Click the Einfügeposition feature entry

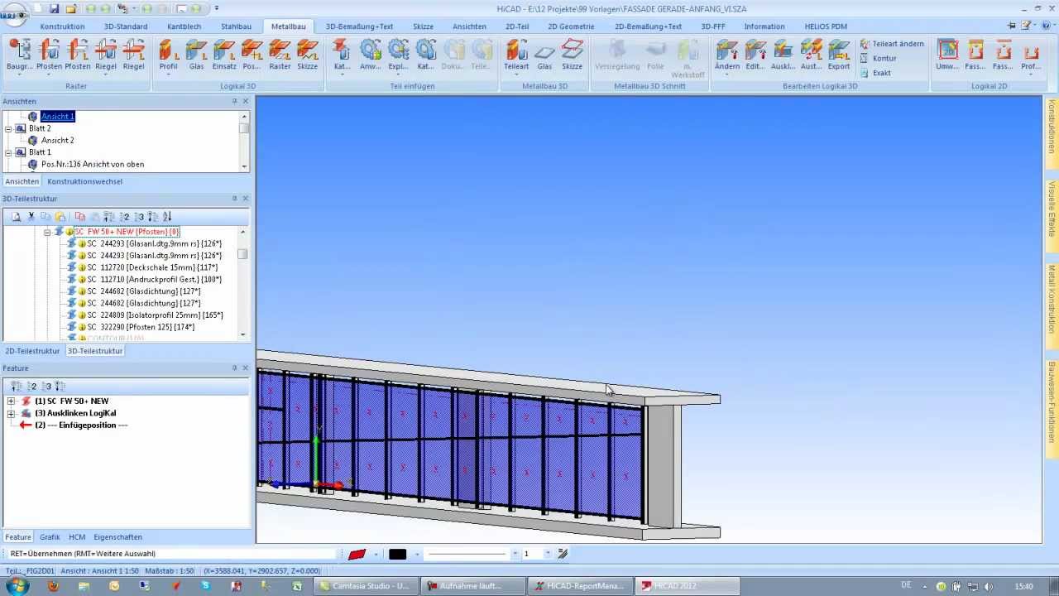coord(81,425)
